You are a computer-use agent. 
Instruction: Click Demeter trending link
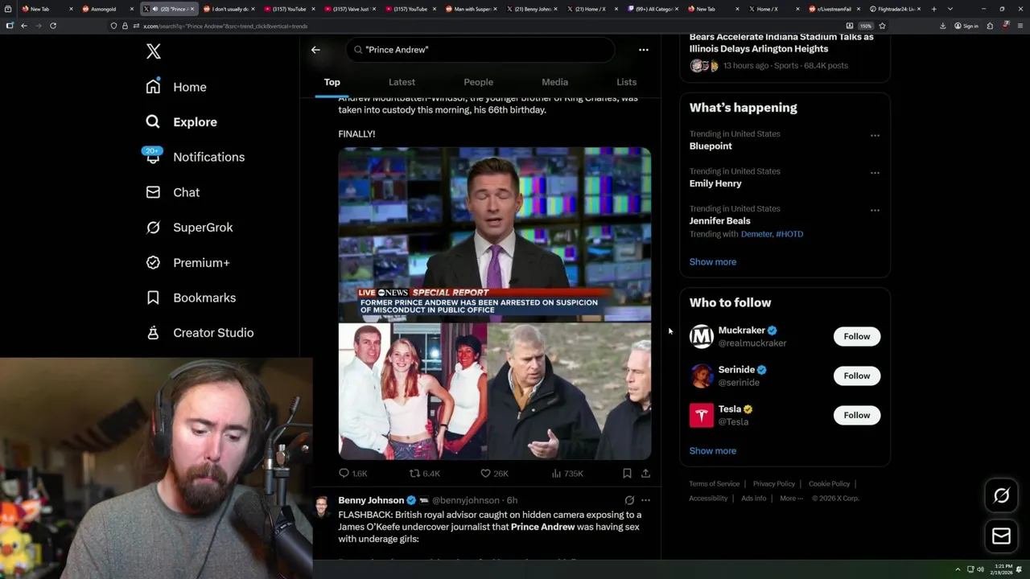coord(756,234)
